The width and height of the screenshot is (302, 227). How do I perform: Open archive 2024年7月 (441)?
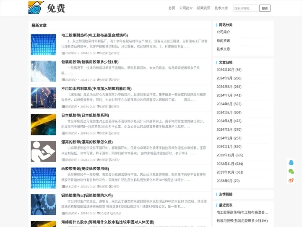tap(229, 95)
